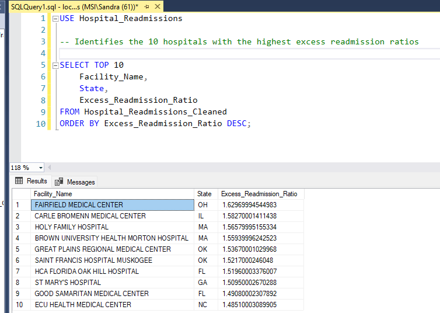Click the NC state cell
Viewport: 440px width, 313px height.
coord(205,305)
